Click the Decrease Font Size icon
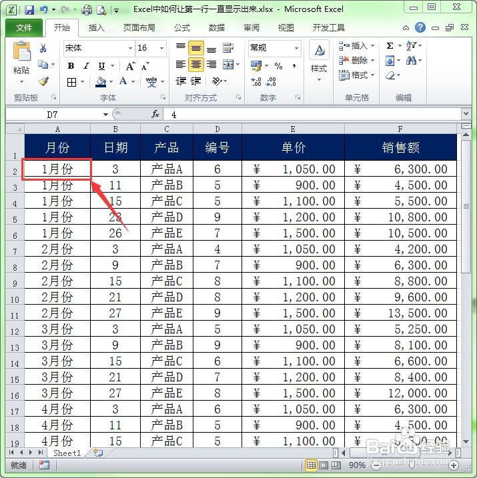This screenshot has height=478, width=477. click(x=145, y=66)
